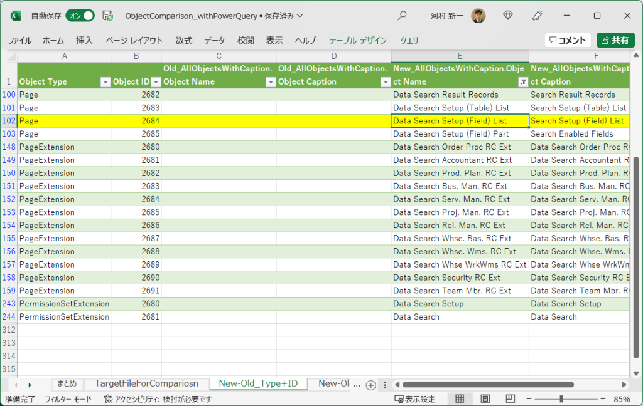Click the vertical scrollbar down arrow
This screenshot has width=643, height=406.
point(636,373)
